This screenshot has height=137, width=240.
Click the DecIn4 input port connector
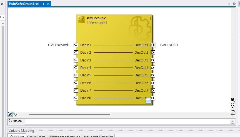pyautogui.click(x=76, y=68)
